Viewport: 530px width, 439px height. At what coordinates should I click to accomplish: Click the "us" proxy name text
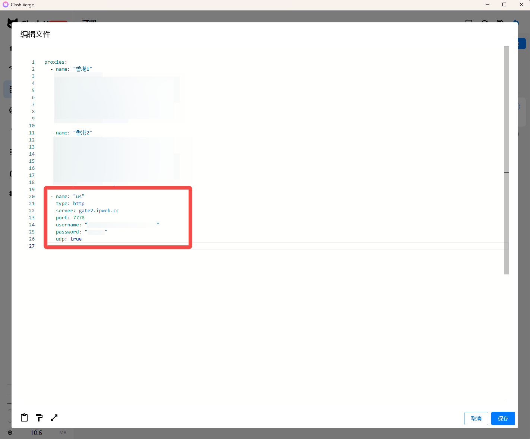coord(79,197)
